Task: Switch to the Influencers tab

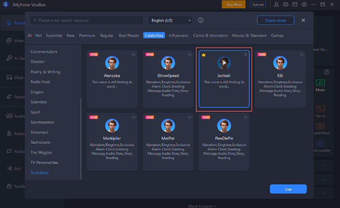Action: (x=178, y=35)
